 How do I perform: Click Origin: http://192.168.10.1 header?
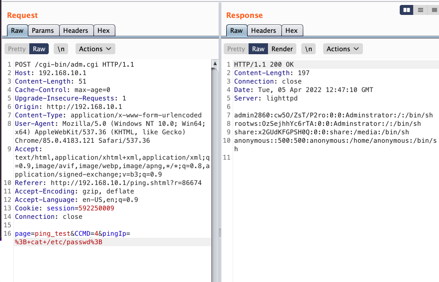(69, 107)
